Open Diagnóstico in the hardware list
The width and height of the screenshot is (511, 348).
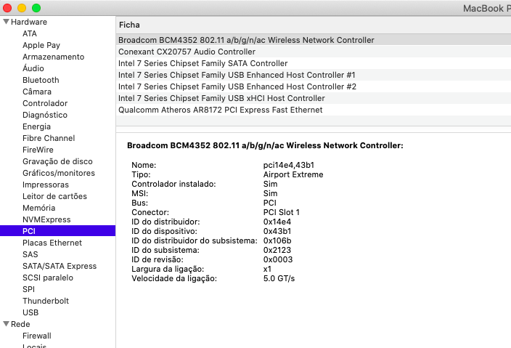(x=45, y=115)
